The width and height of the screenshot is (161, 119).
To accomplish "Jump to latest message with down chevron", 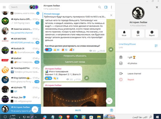I will (109, 101).
